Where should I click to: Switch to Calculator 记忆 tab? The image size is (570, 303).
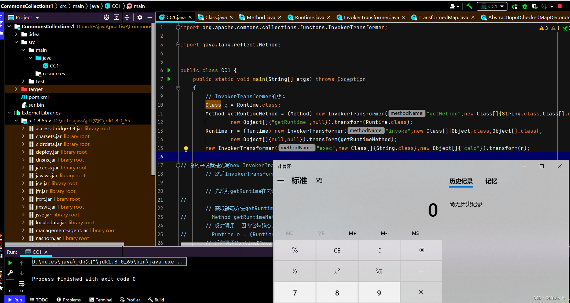(x=491, y=181)
